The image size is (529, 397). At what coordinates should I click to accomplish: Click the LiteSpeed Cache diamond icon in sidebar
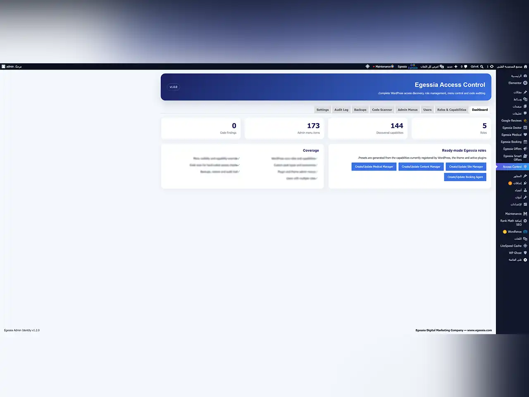525,246
